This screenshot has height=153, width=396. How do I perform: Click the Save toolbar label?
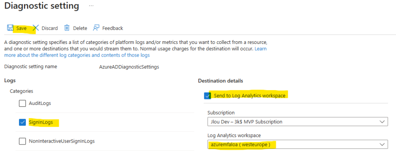tap(22, 28)
